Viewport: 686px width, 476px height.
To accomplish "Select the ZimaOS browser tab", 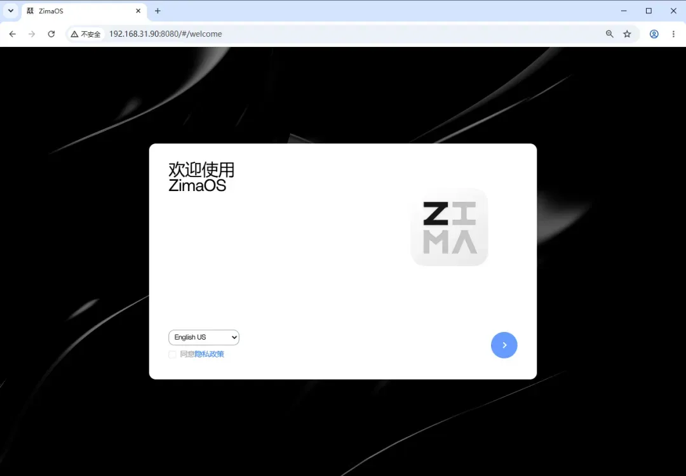I will point(84,11).
